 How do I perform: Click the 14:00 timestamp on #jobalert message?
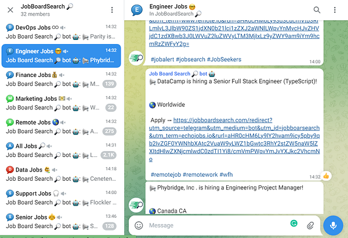(315, 61)
